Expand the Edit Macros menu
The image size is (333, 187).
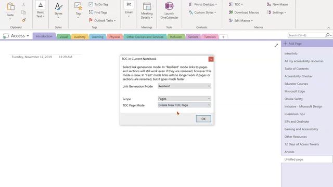point(241,20)
